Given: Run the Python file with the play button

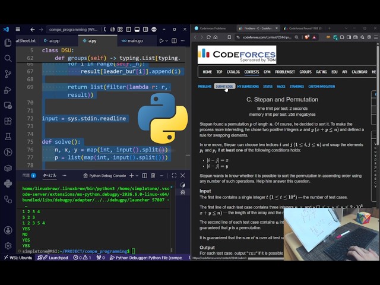Looking at the screenshot, I should pyautogui.click(x=161, y=41).
